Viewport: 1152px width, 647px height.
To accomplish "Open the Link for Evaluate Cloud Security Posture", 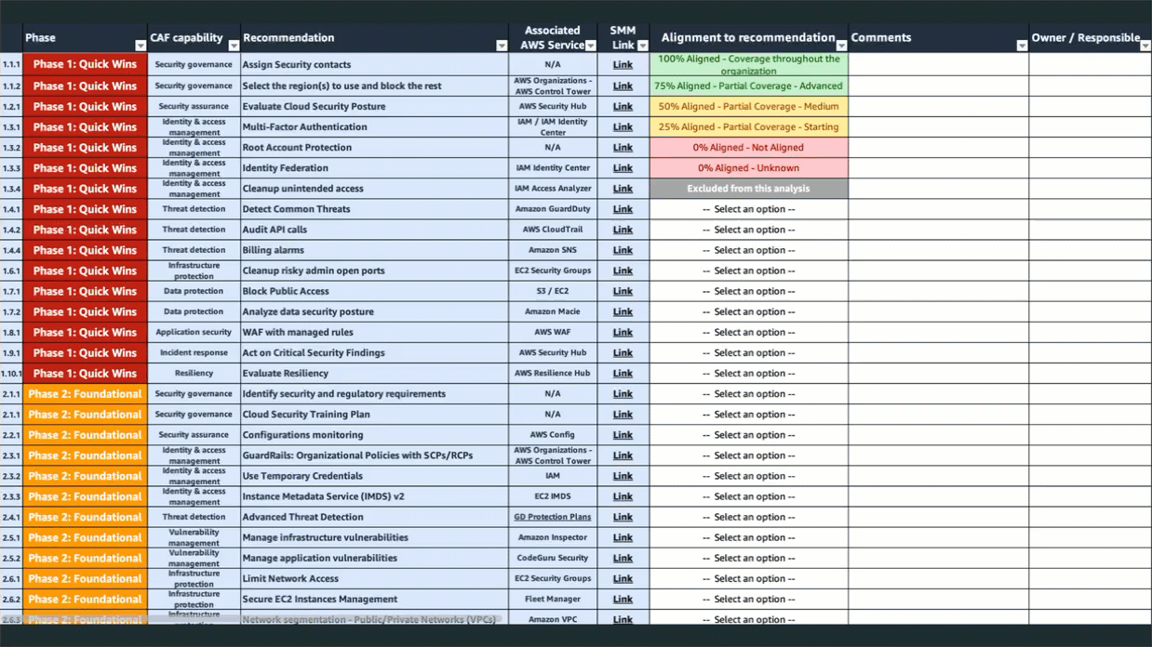I will (x=623, y=106).
